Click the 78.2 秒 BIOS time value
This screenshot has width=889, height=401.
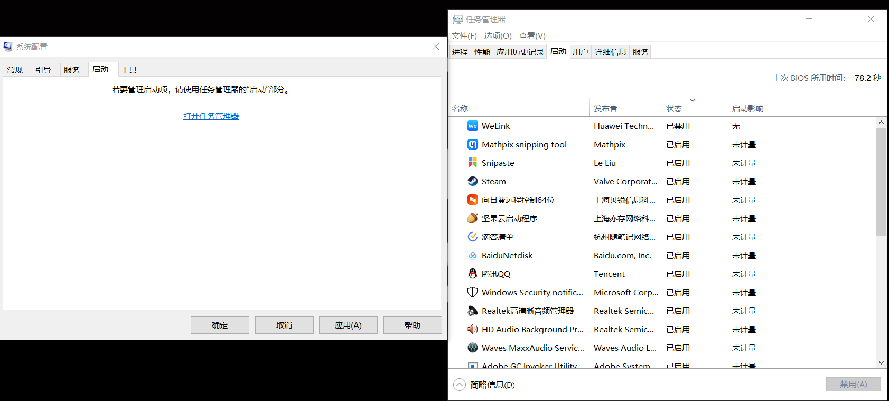(x=867, y=78)
